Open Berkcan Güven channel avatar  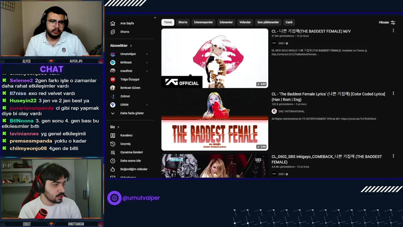[113, 88]
